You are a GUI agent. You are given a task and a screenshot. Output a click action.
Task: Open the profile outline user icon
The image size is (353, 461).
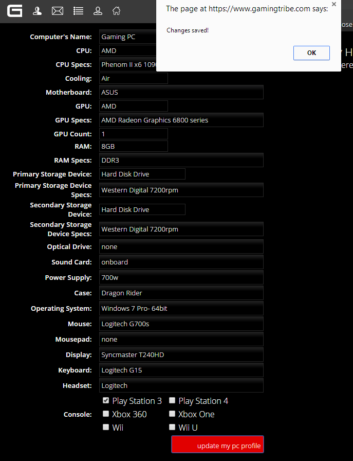point(98,11)
